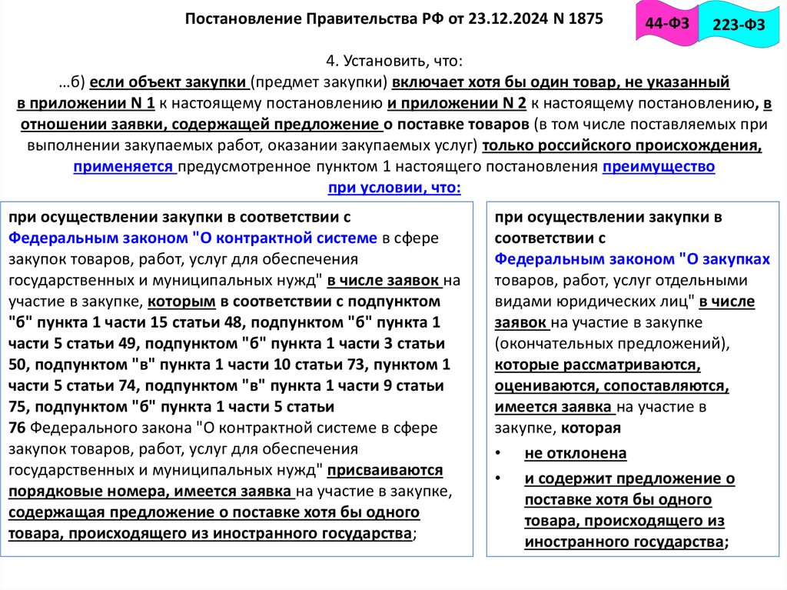This screenshot has height=590, width=787.
Task: Click underlined phrase 'и приложении N 2'
Action: tap(457, 104)
